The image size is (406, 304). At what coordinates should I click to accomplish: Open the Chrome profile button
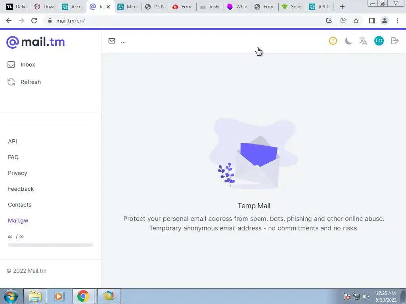(385, 21)
